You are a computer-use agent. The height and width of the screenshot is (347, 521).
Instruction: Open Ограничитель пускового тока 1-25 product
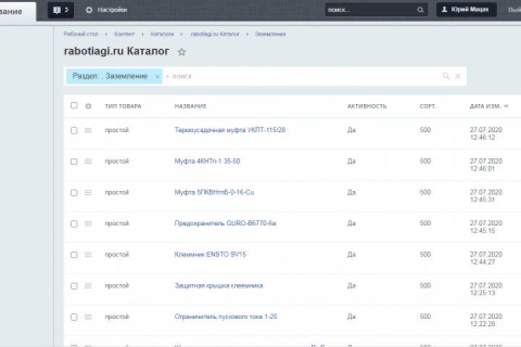point(226,317)
